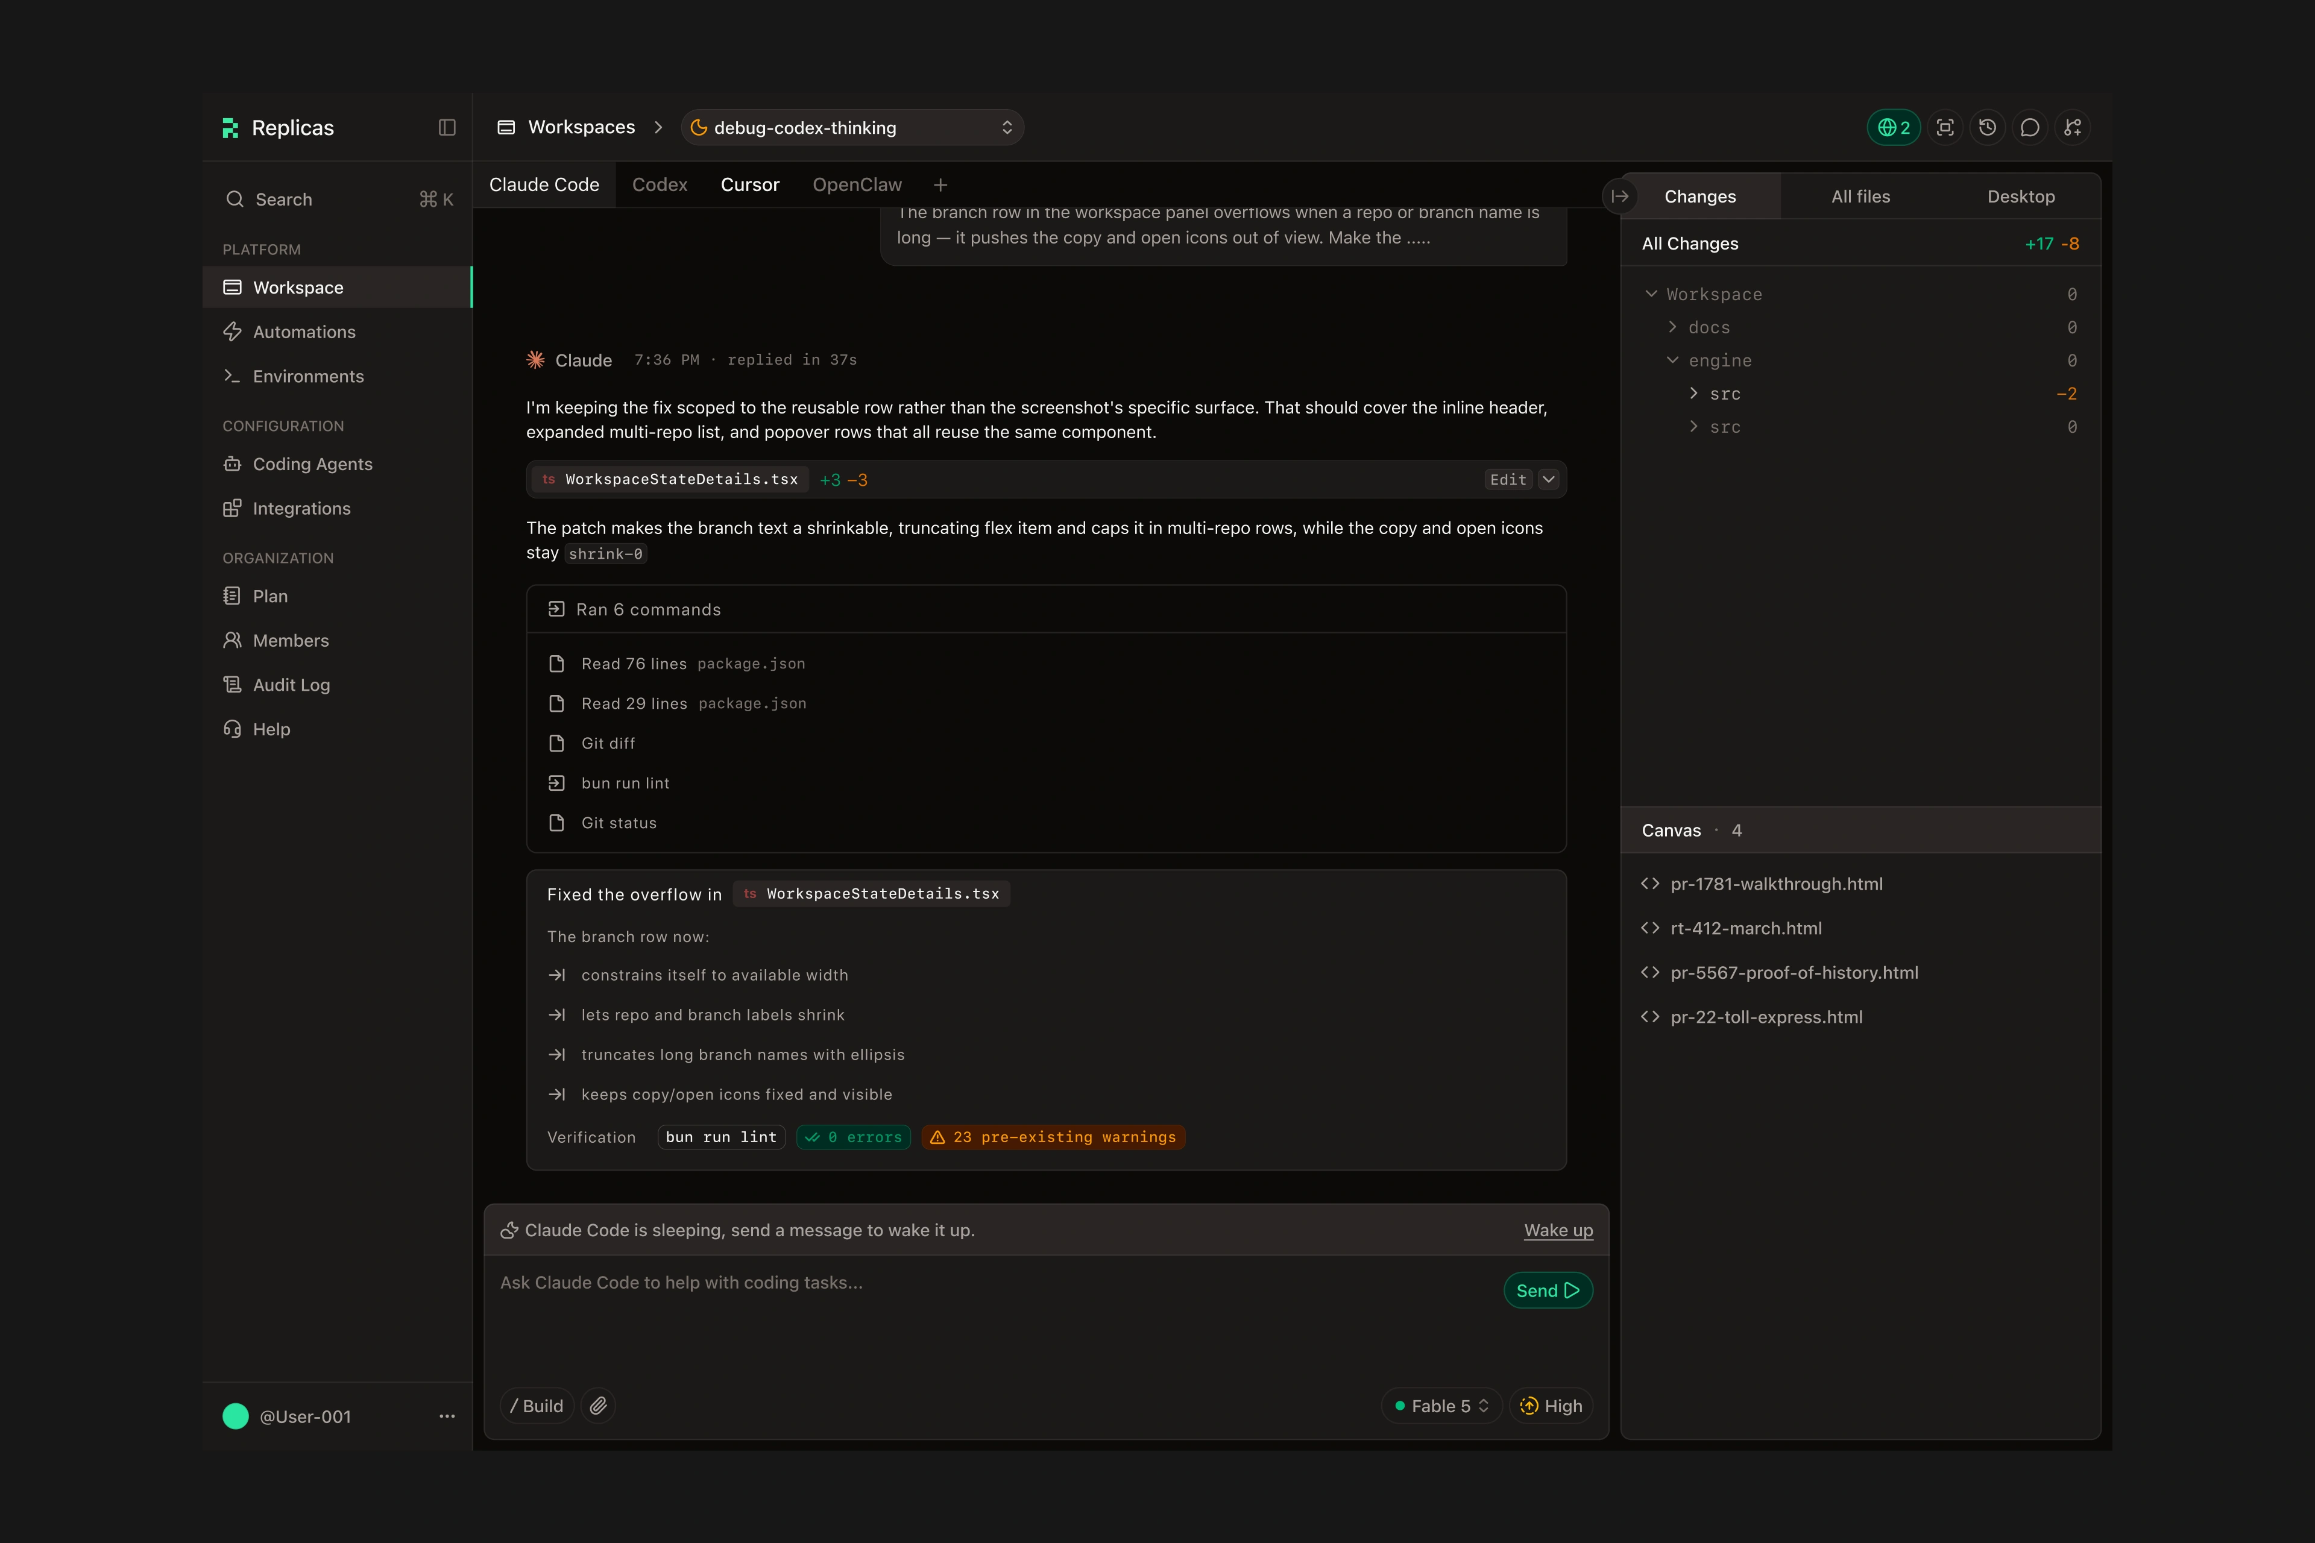
Task: Click the Edit label on file row
Action: (1508, 479)
